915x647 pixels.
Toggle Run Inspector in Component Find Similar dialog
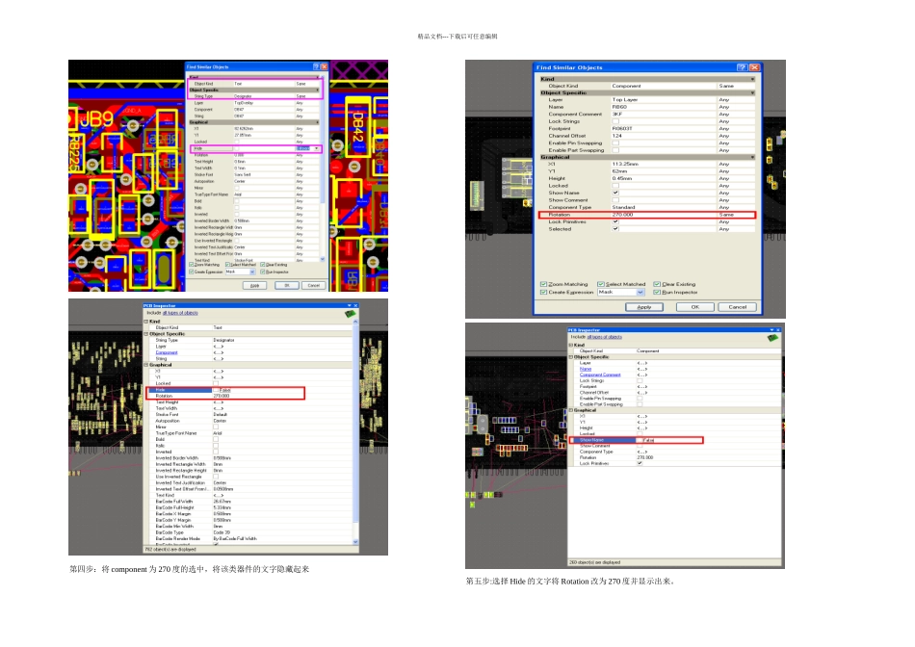[657, 293]
